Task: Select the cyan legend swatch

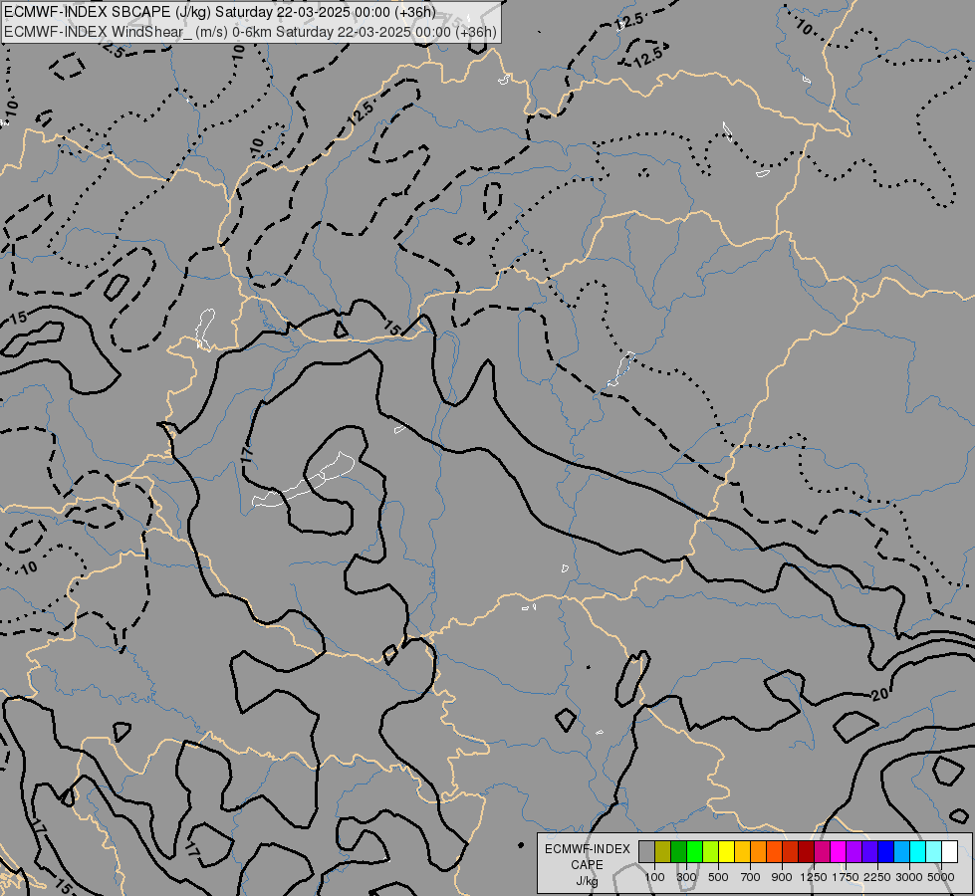Action: click(918, 851)
